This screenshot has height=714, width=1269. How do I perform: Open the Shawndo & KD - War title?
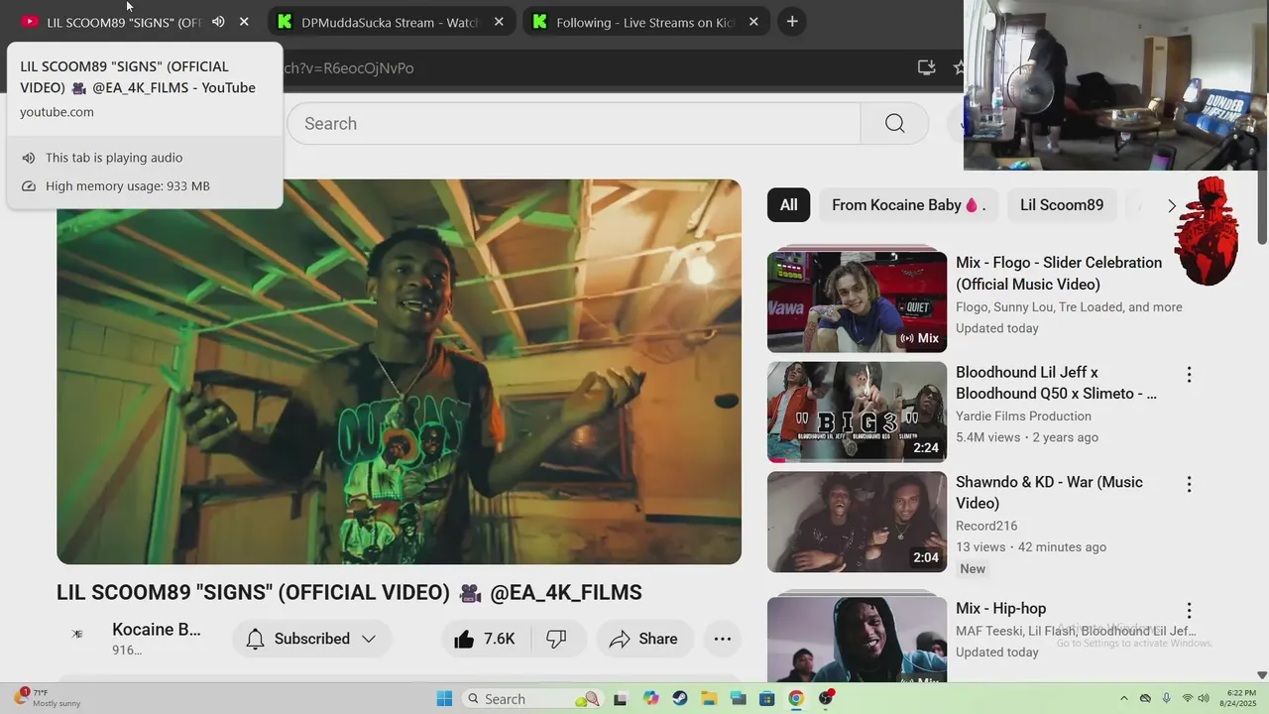pos(1049,493)
